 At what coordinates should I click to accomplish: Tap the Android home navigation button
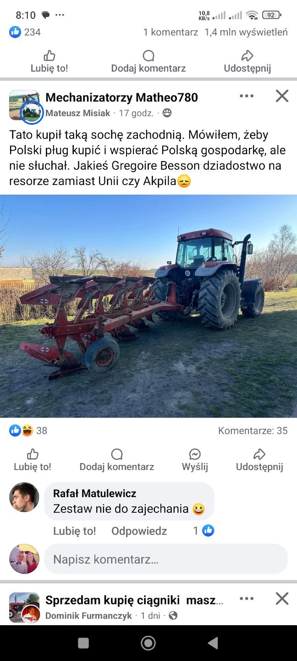(148, 643)
